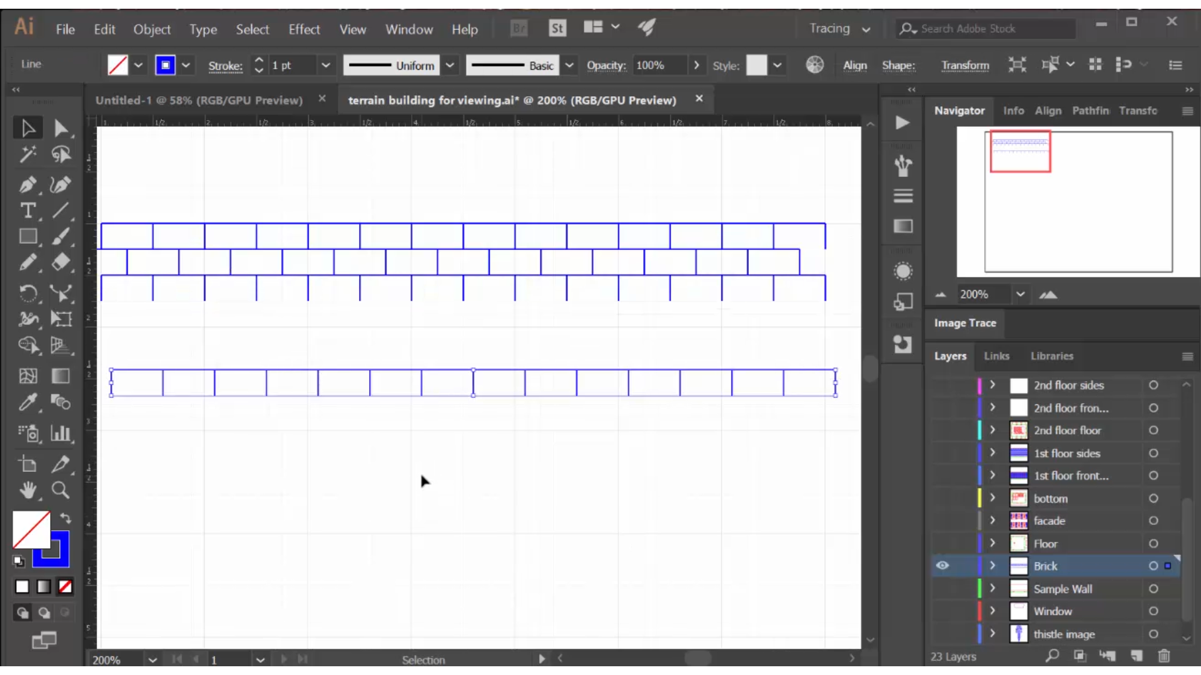Viewport: 1201px width, 675px height.
Task: Open the Object menu
Action: tap(152, 29)
